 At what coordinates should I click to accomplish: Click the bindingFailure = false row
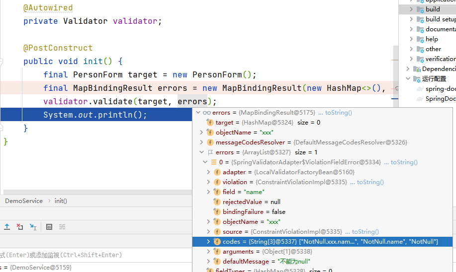point(322,211)
